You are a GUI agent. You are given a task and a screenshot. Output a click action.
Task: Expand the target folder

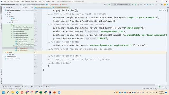tap(5, 53)
